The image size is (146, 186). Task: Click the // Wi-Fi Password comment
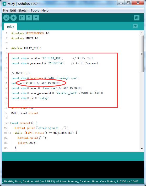[85, 63]
